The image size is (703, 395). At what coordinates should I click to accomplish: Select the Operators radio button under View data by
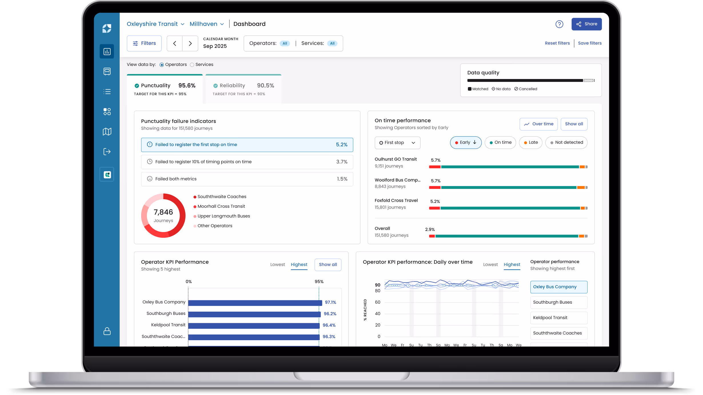pos(162,65)
